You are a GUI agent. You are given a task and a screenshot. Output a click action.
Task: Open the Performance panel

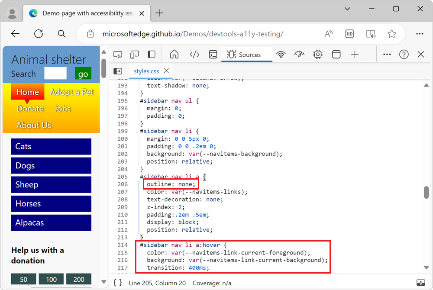(x=299, y=54)
